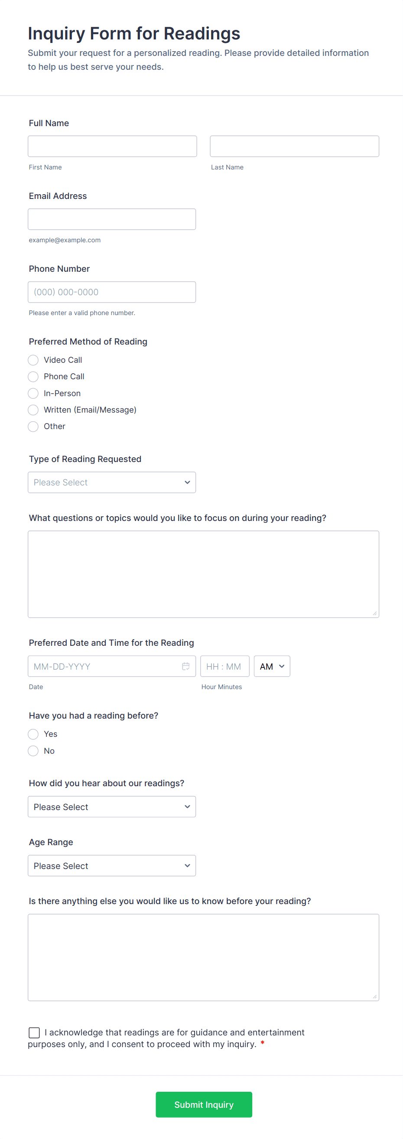The width and height of the screenshot is (403, 1139).
Task: Select No for previous reading
Action: tap(33, 751)
